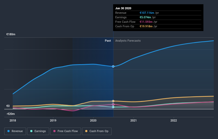Click the €5.074m earnings value
This screenshot has height=139, width=218.
[x=145, y=17]
